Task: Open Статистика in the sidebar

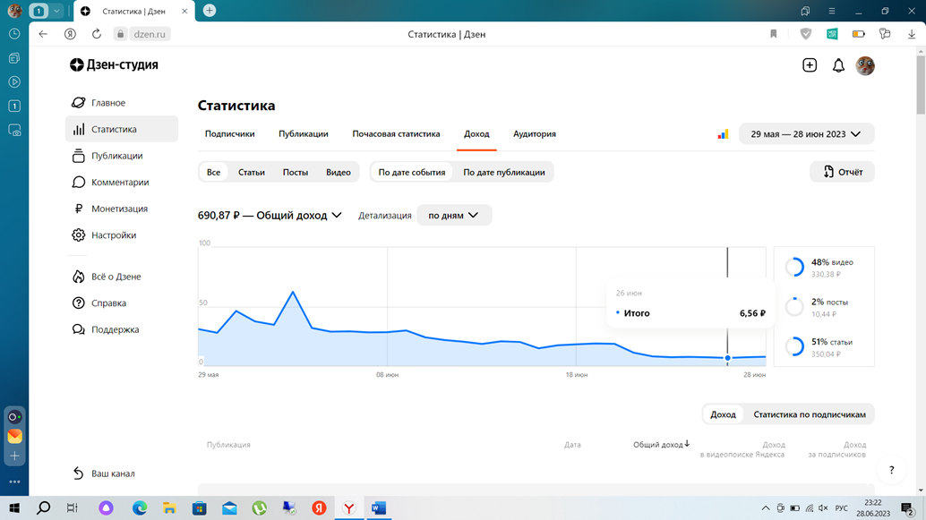Action: click(x=122, y=129)
